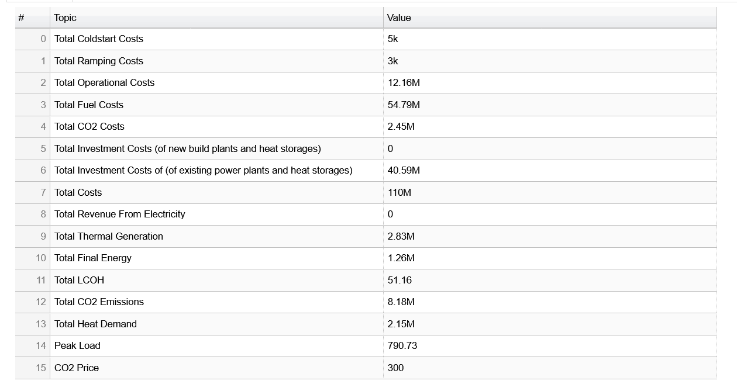Click row index 13
This screenshot has height=391, width=737.
(40, 324)
